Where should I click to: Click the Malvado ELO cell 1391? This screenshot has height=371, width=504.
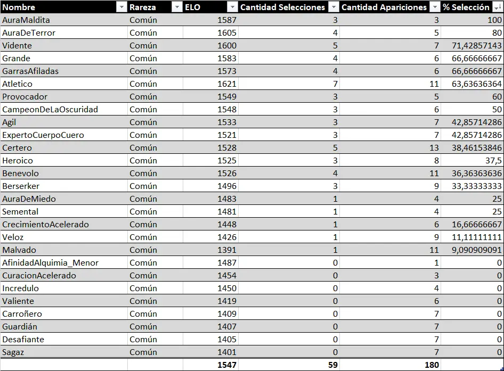(210, 250)
